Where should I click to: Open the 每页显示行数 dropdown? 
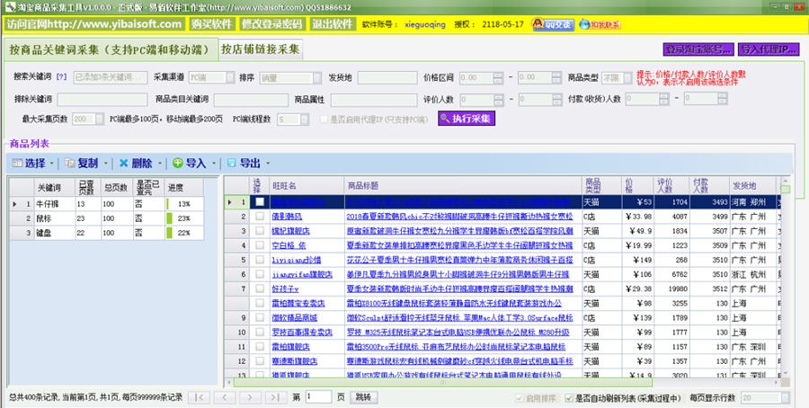coord(766,397)
